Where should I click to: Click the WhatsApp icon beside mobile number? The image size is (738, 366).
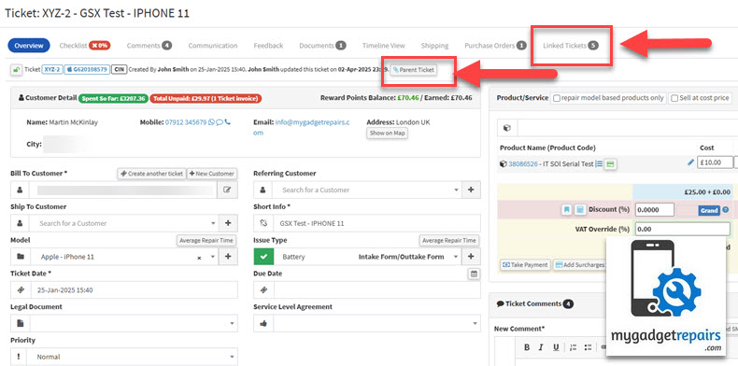211,122
